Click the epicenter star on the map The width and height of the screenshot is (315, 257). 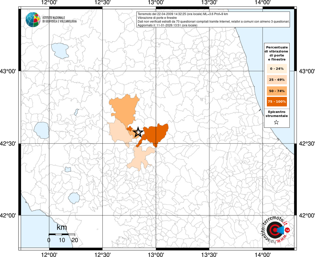pyautogui.click(x=138, y=132)
